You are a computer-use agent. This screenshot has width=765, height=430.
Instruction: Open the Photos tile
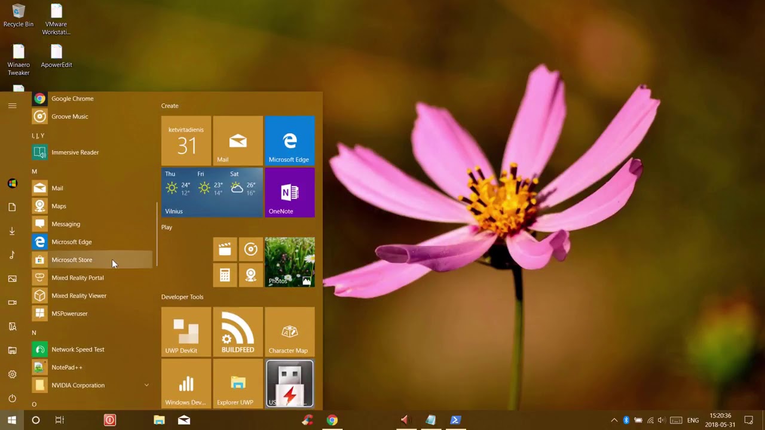tap(290, 262)
